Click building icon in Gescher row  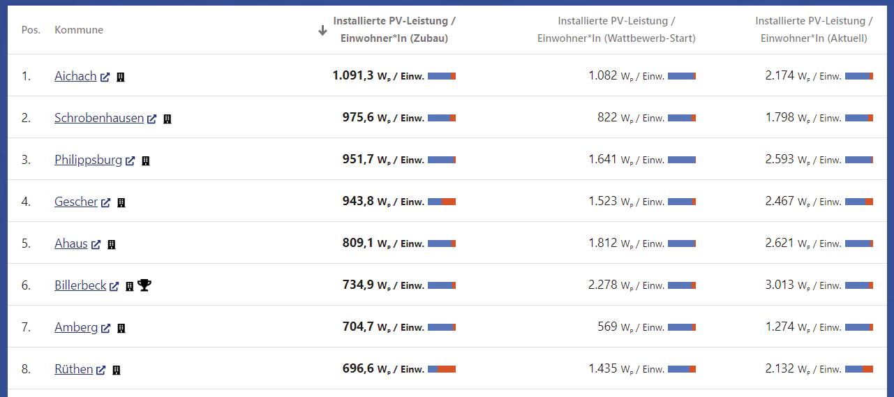(x=121, y=202)
